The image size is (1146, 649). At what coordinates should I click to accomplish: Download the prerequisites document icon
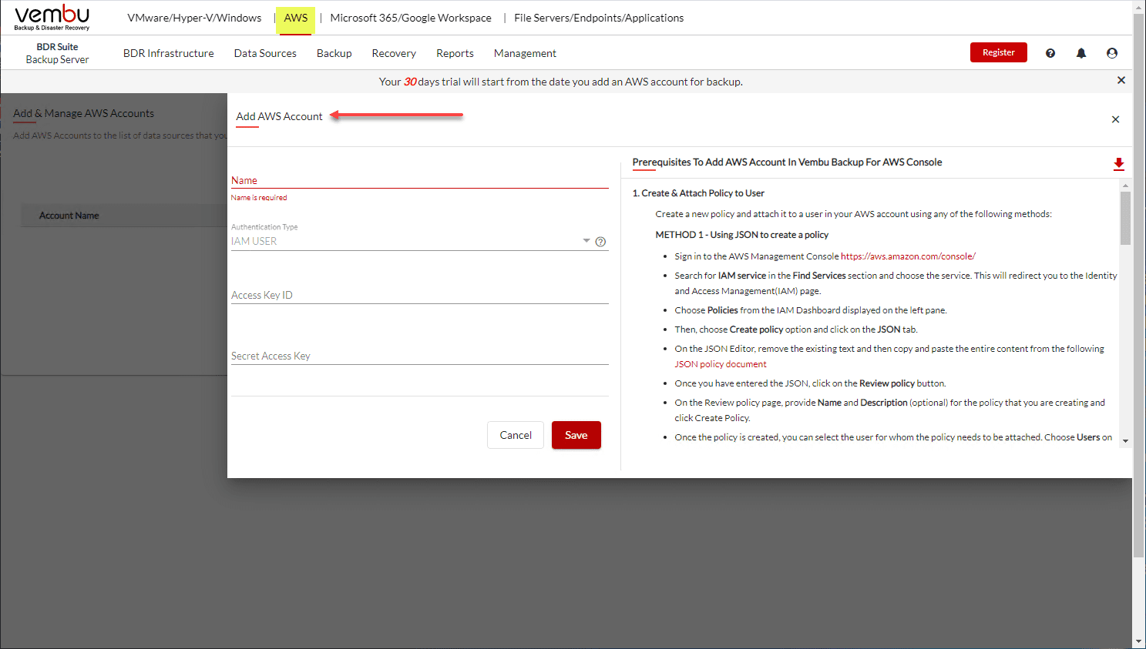(x=1119, y=164)
